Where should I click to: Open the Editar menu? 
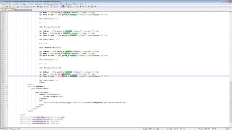(x=9, y=4)
